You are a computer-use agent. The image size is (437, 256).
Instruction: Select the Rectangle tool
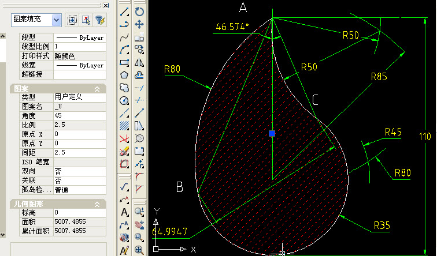124,62
